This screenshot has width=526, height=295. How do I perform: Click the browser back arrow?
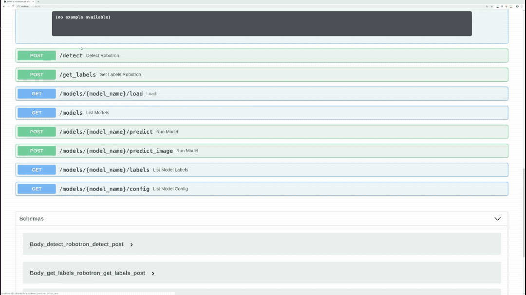click(x=4, y=6)
